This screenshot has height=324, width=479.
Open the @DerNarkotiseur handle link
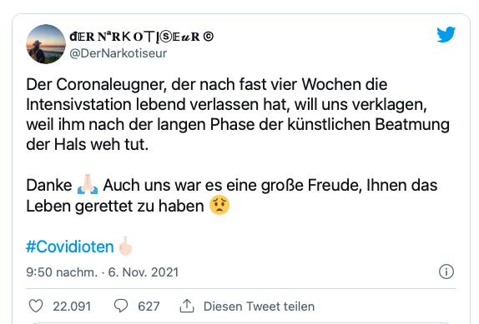[118, 53]
